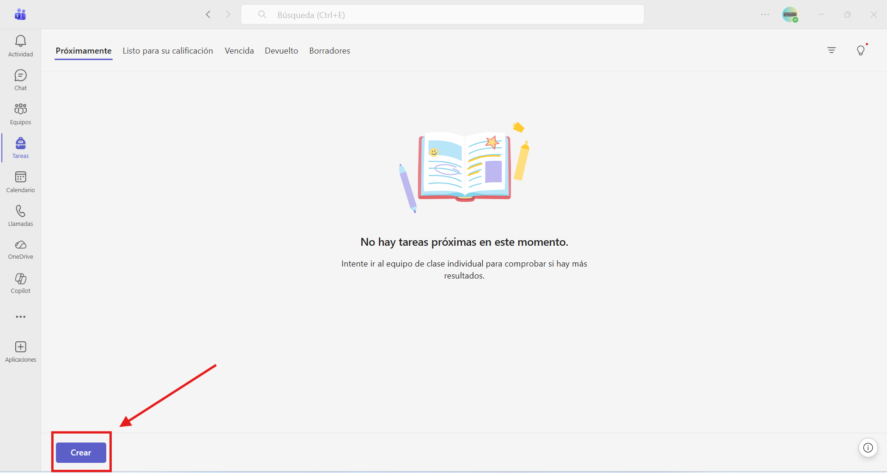Screen dimensions: 887x473
Task: Switch to Listo para su calificación tab
Action: 168,51
